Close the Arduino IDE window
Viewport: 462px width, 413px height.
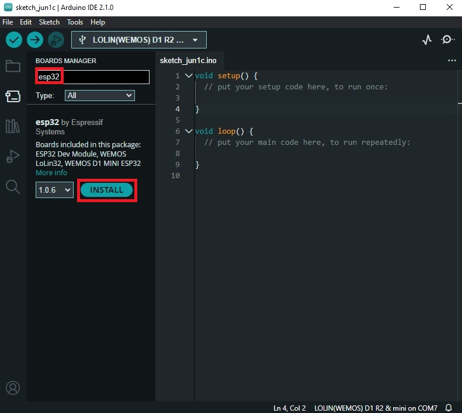point(449,7)
